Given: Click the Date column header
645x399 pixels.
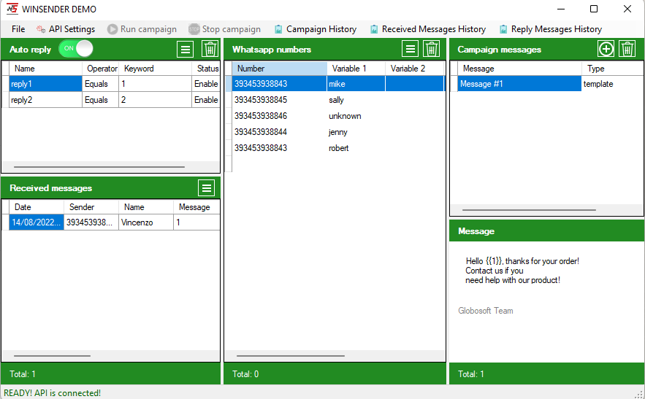Looking at the screenshot, I should (x=37, y=207).
